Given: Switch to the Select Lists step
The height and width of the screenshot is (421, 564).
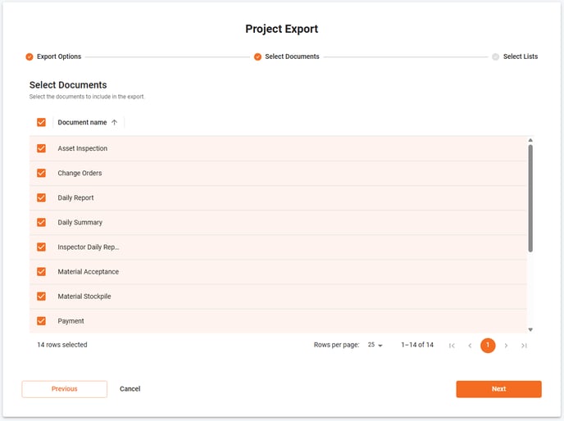Looking at the screenshot, I should [x=520, y=57].
